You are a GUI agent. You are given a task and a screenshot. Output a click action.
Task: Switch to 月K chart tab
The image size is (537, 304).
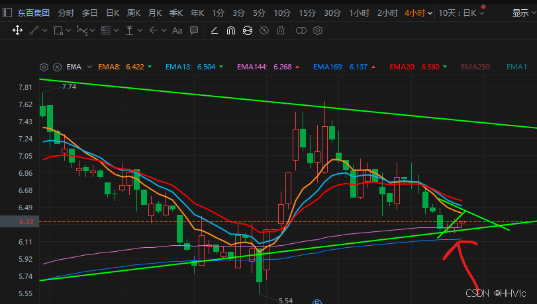[155, 13]
